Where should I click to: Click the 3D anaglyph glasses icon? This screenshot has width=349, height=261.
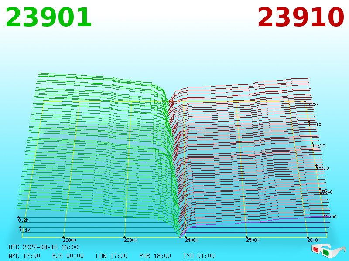click(328, 251)
